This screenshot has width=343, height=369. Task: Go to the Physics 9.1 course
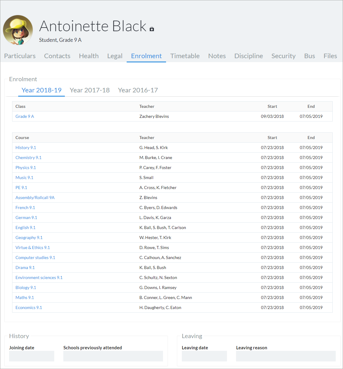click(26, 168)
